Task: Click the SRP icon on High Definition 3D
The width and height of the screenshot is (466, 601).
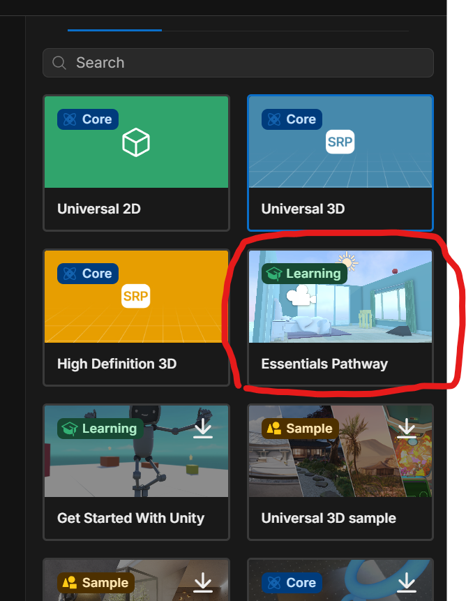Action: tap(135, 296)
